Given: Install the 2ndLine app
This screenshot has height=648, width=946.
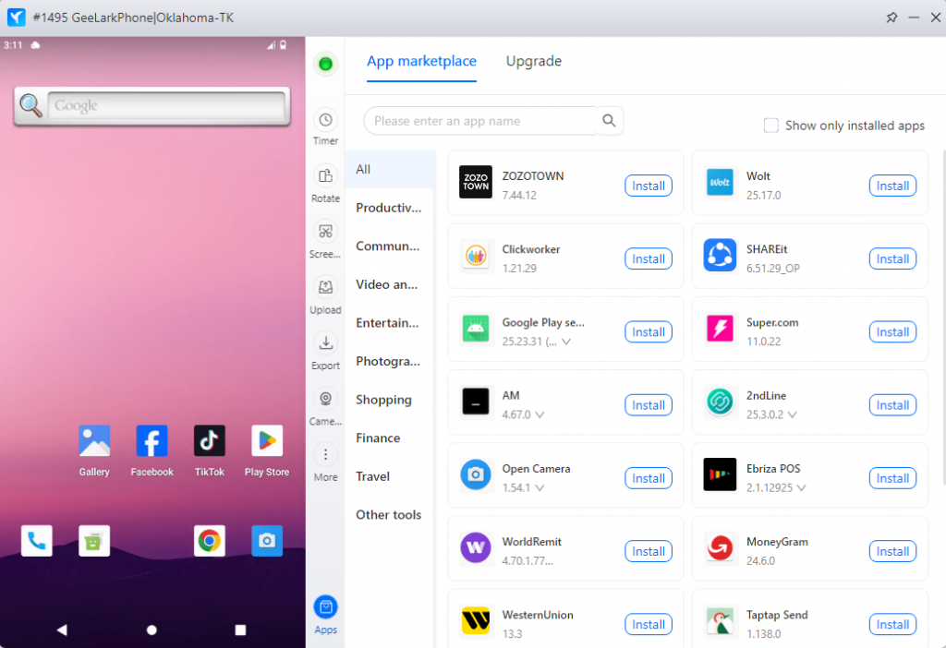Looking at the screenshot, I should (892, 405).
